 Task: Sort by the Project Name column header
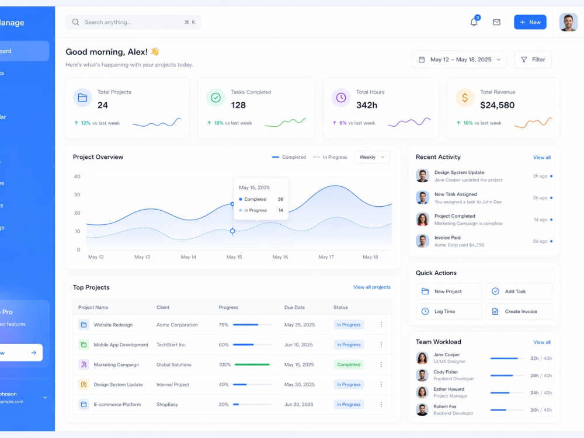93,307
